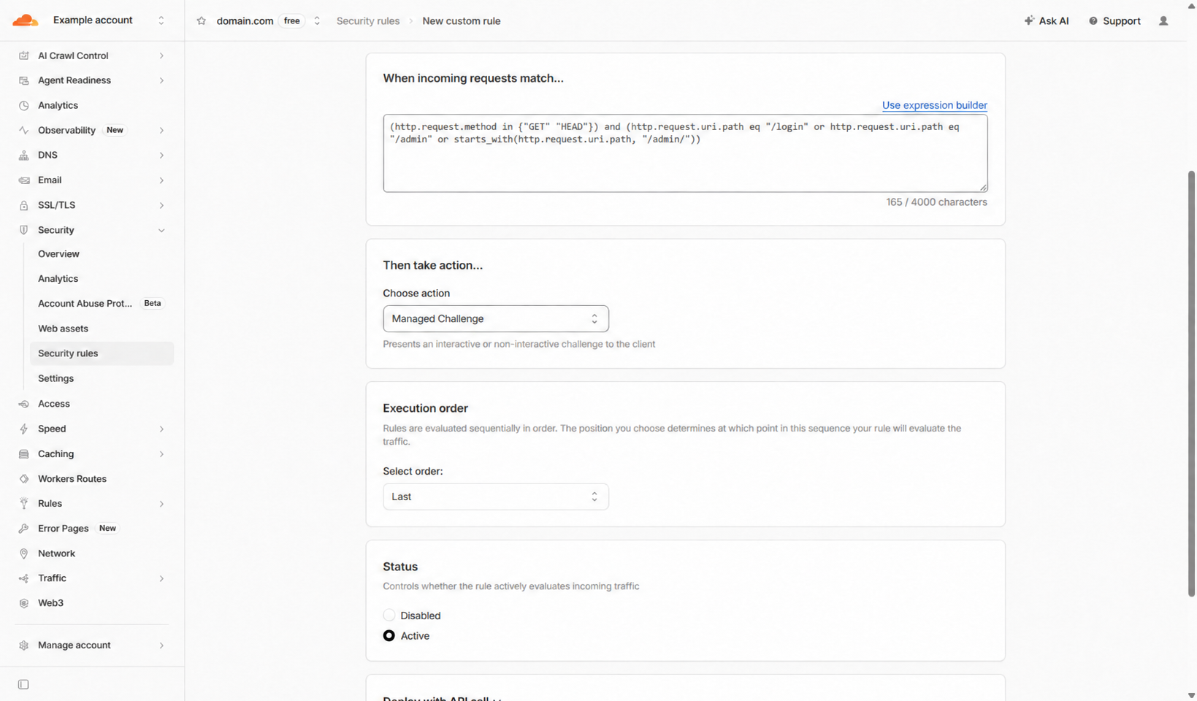Click the Traffic icon
The image size is (1197, 701).
pyautogui.click(x=23, y=578)
